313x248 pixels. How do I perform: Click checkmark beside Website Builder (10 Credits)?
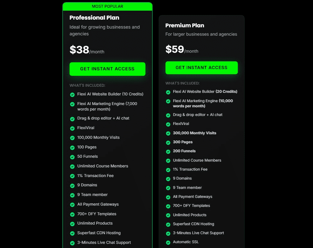pyautogui.click(x=72, y=94)
